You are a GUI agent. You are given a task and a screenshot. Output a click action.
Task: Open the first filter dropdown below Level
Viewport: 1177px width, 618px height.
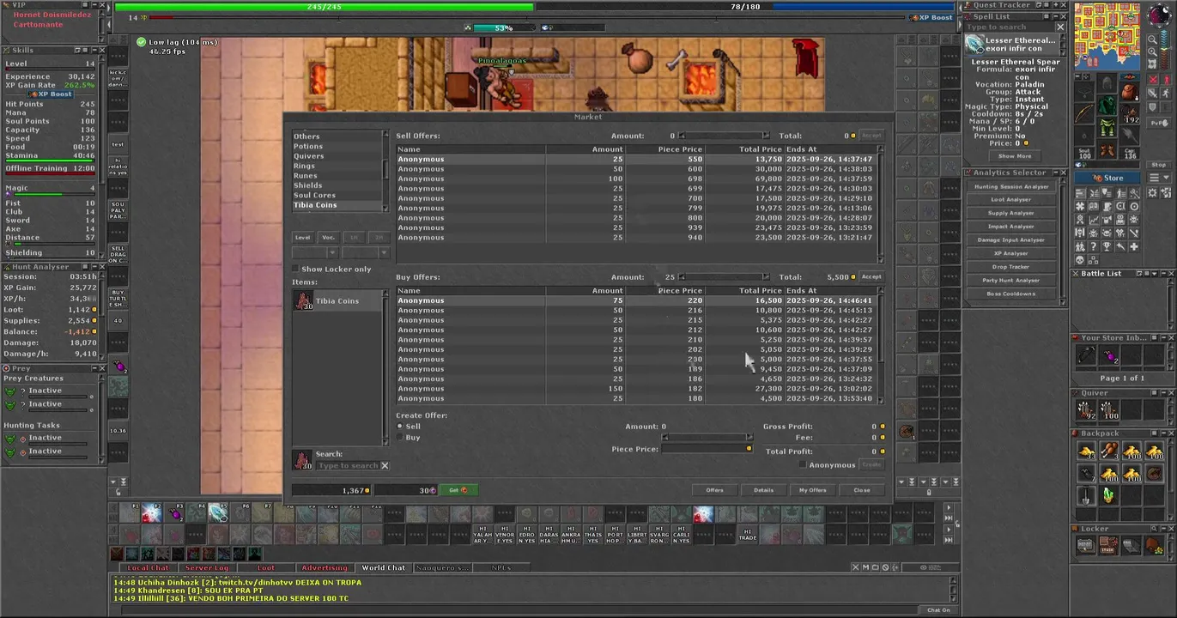pyautogui.click(x=314, y=252)
